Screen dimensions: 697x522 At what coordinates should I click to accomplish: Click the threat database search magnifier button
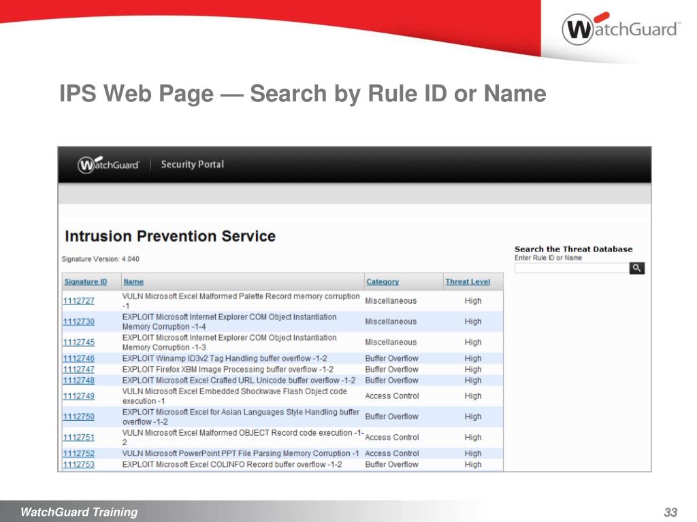pyautogui.click(x=636, y=268)
